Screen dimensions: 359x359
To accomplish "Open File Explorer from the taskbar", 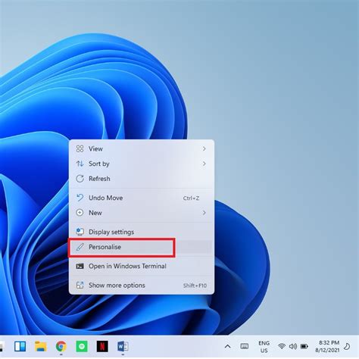I will pyautogui.click(x=41, y=346).
